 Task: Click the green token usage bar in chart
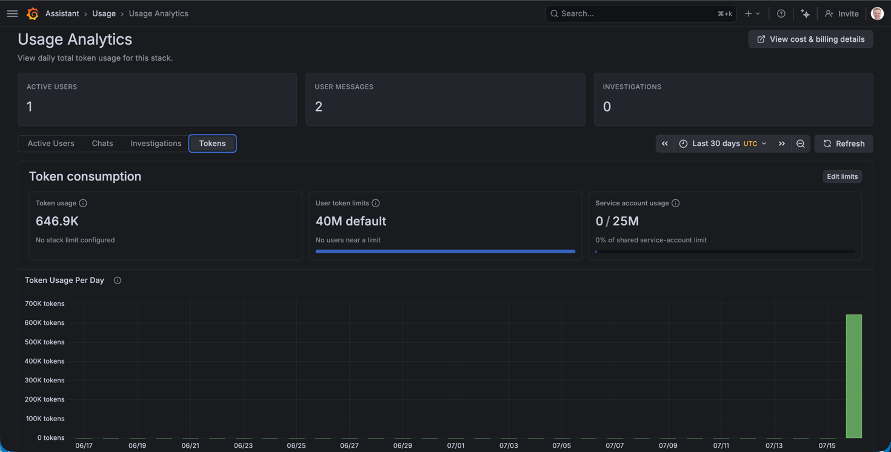(853, 376)
